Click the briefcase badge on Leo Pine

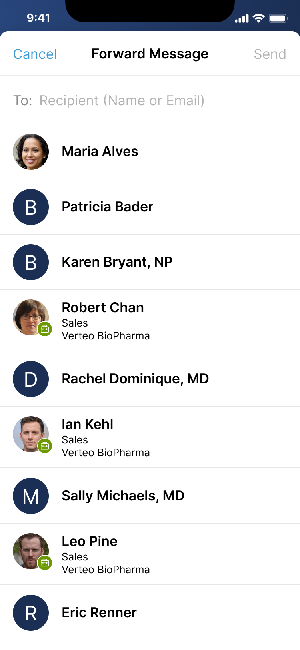click(x=45, y=563)
